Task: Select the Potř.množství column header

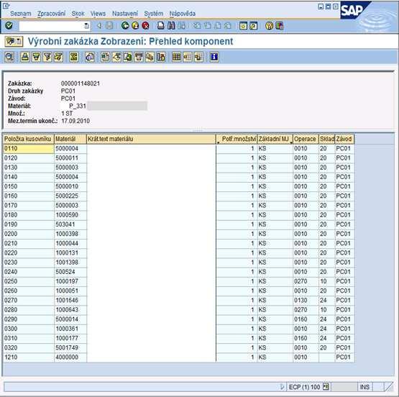Action: pyautogui.click(x=237, y=139)
